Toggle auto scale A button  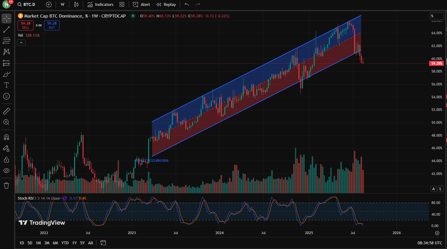pyautogui.click(x=434, y=189)
